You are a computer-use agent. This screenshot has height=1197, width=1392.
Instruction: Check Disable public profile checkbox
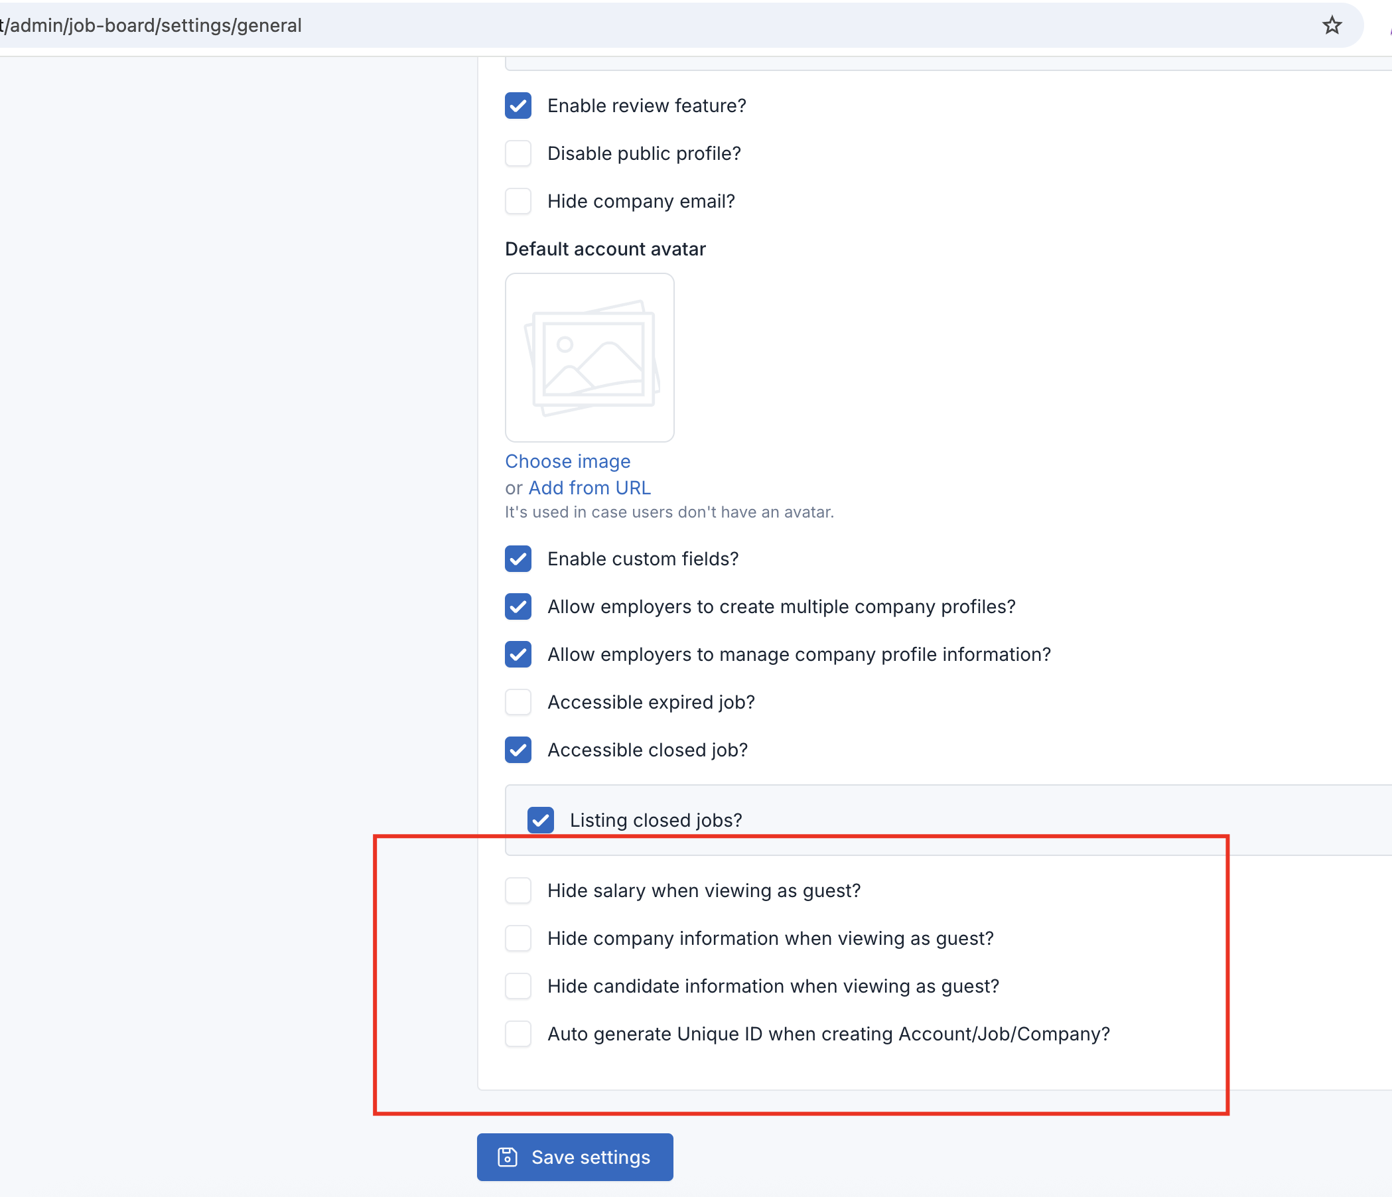[518, 153]
